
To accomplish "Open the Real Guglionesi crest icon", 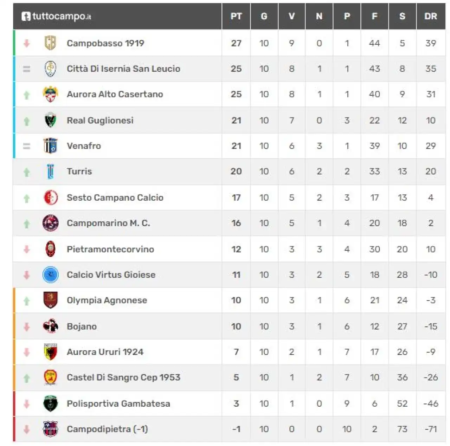I will click(50, 120).
